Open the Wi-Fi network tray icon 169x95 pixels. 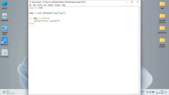(147, 92)
